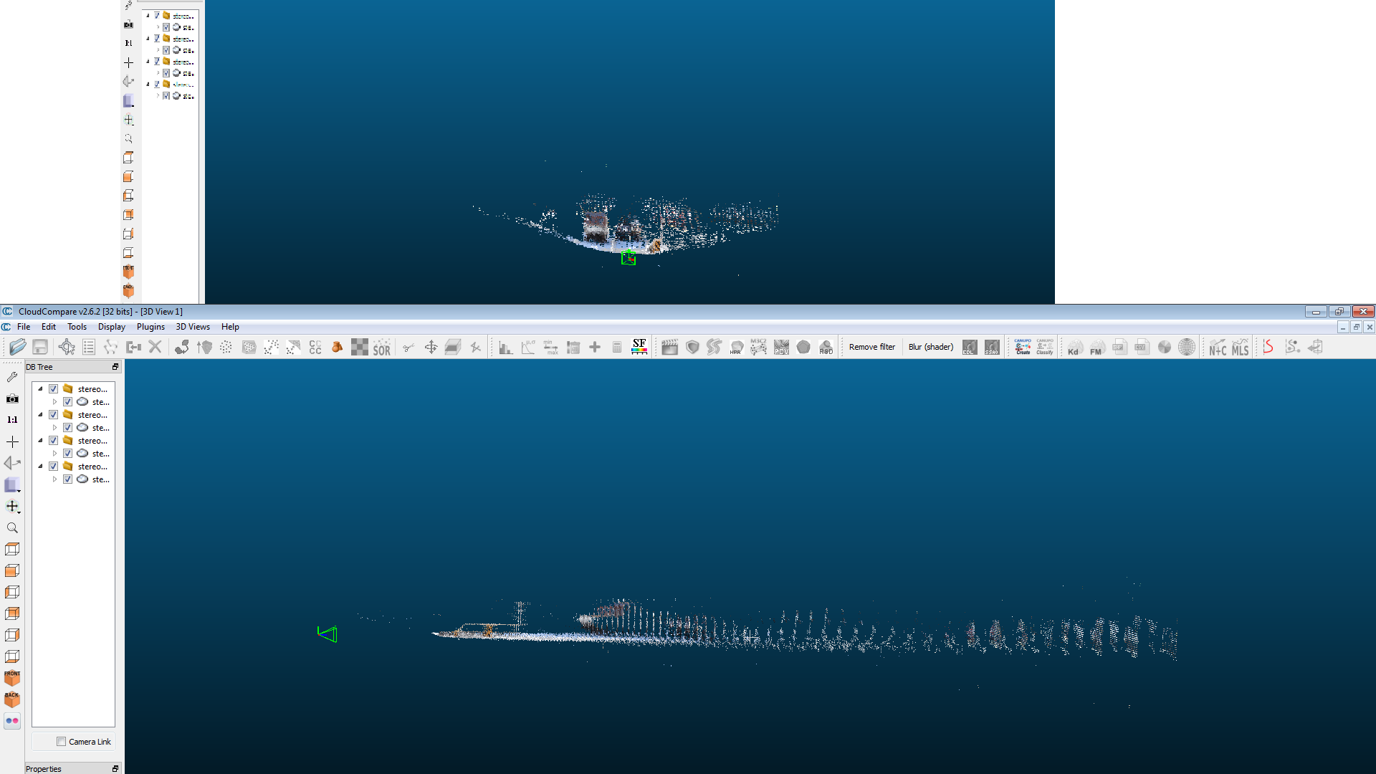Click the Remove filter button
Viewport: 1376px width, 774px height.
(872, 347)
